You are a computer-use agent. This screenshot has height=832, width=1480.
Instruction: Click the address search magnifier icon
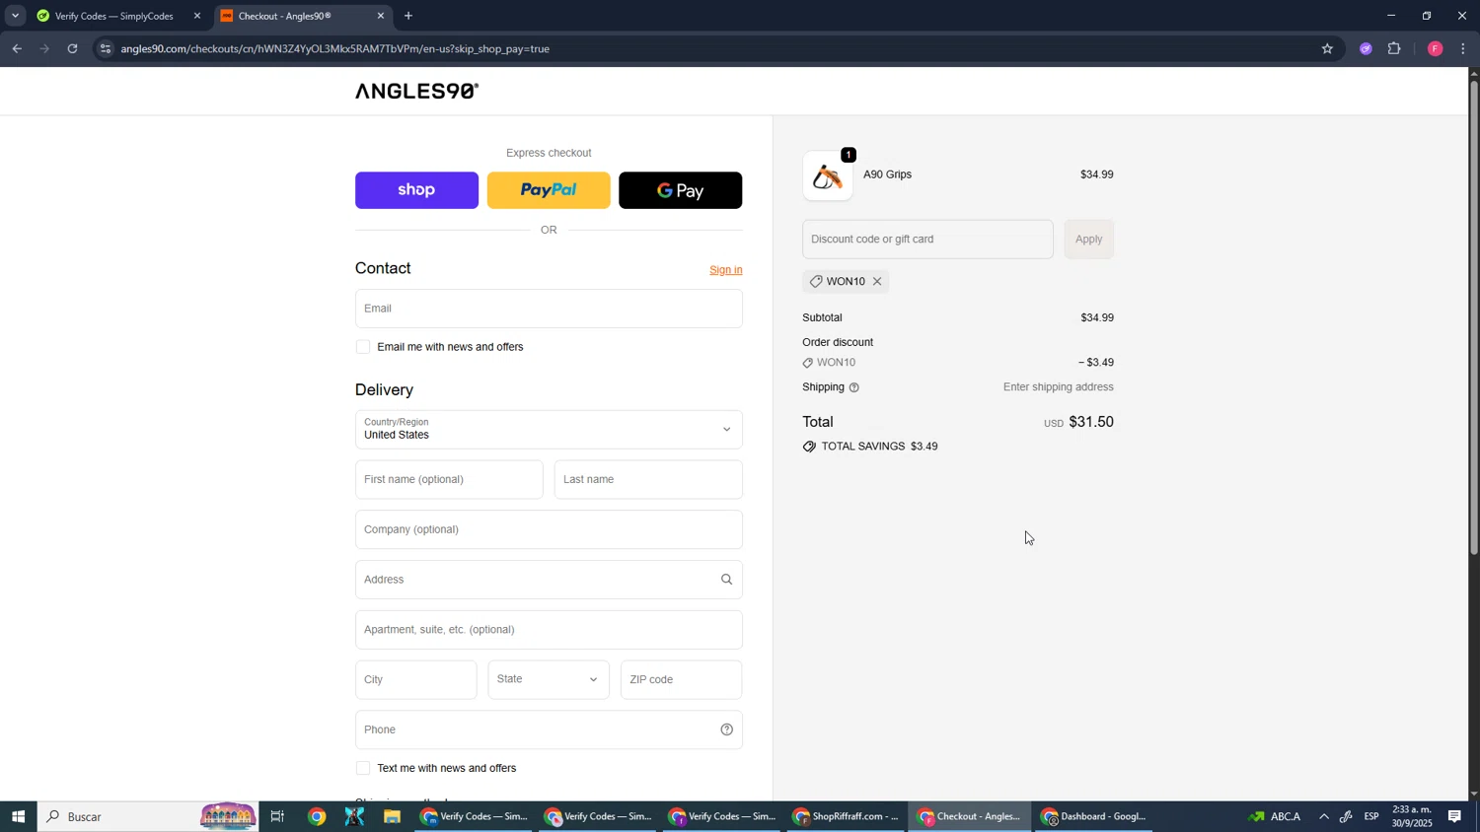coord(726,580)
